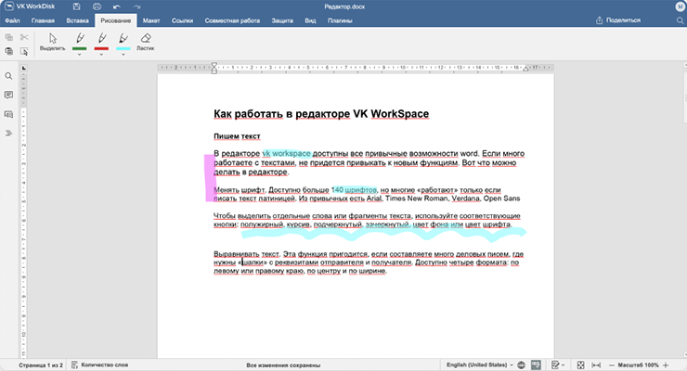Open the chat panel in left sidebar

click(8, 114)
